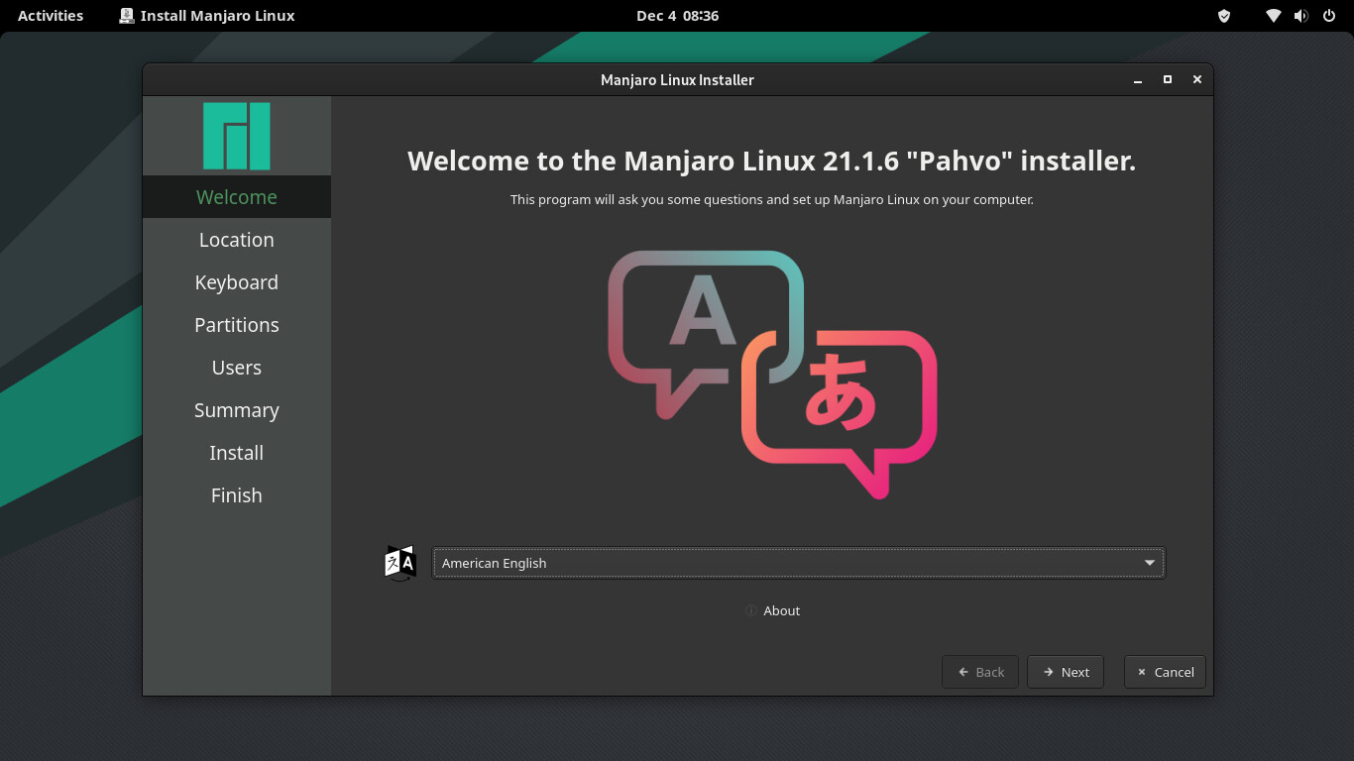Click the language translation icon beside dropdown
Image resolution: width=1354 pixels, height=761 pixels.
point(400,563)
